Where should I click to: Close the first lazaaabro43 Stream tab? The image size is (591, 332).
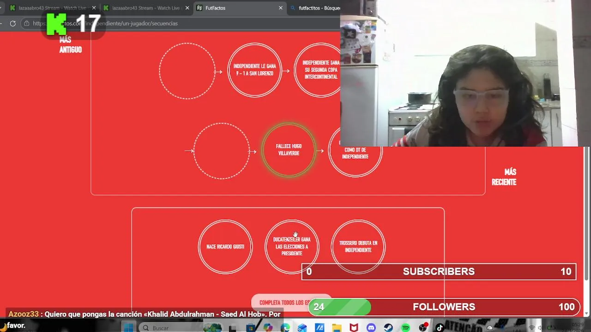[94, 8]
